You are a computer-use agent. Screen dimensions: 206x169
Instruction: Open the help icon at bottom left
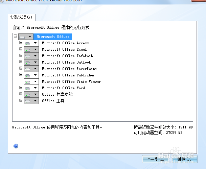(16, 146)
